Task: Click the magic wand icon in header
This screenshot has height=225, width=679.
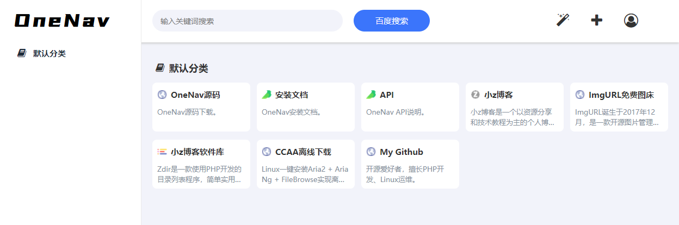Action: coord(563,20)
